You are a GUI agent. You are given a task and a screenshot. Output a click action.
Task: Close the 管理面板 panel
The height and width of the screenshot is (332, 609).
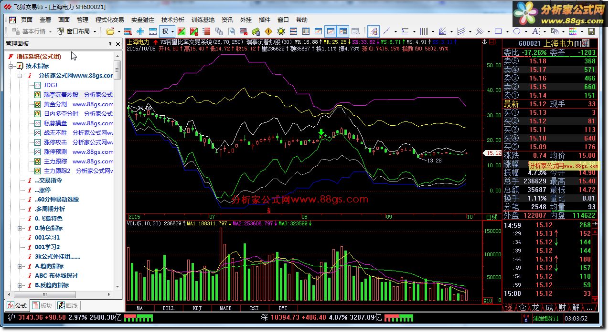tap(118, 44)
